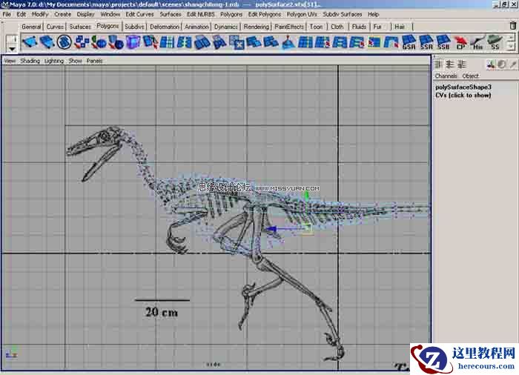Open the Polygon UVs menu

pos(302,14)
